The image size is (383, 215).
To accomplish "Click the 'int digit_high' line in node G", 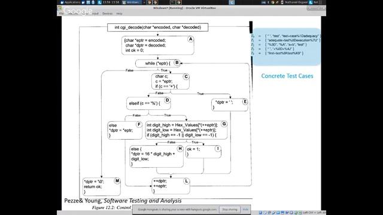I will 182,125.
